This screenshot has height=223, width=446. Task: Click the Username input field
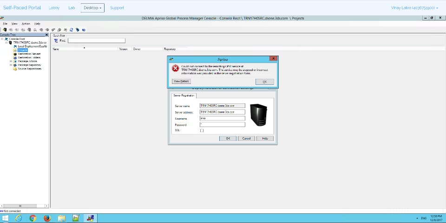222,118
